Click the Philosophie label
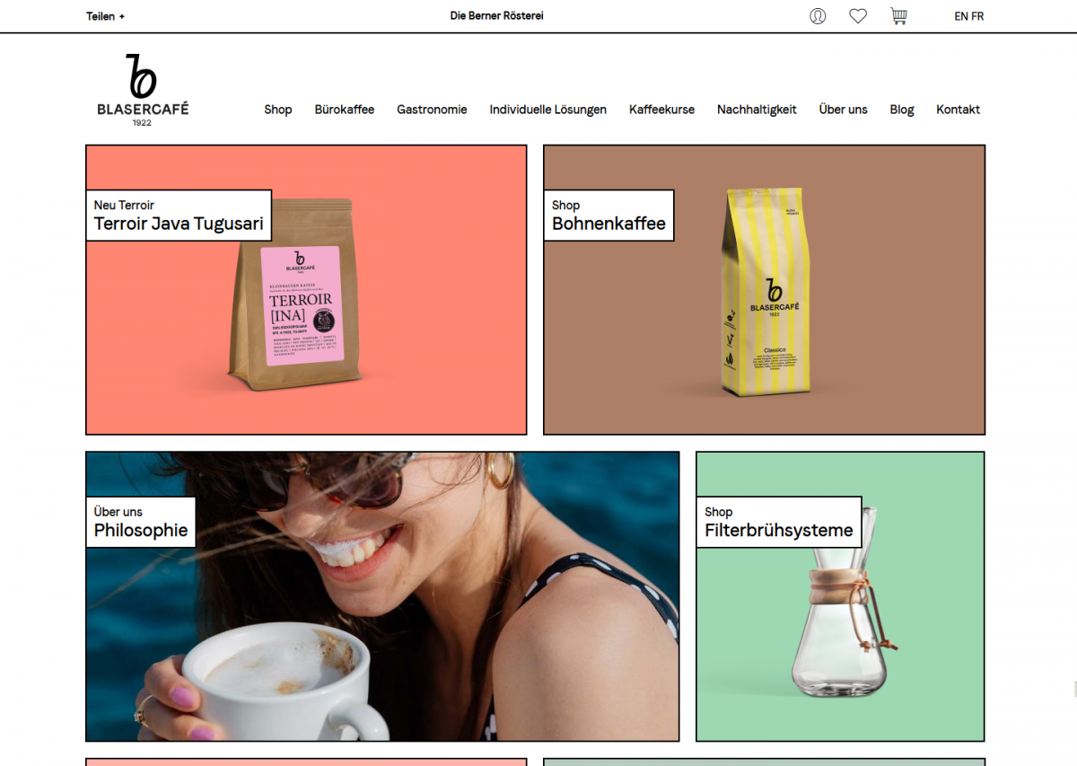1077x766 pixels. pos(141,522)
